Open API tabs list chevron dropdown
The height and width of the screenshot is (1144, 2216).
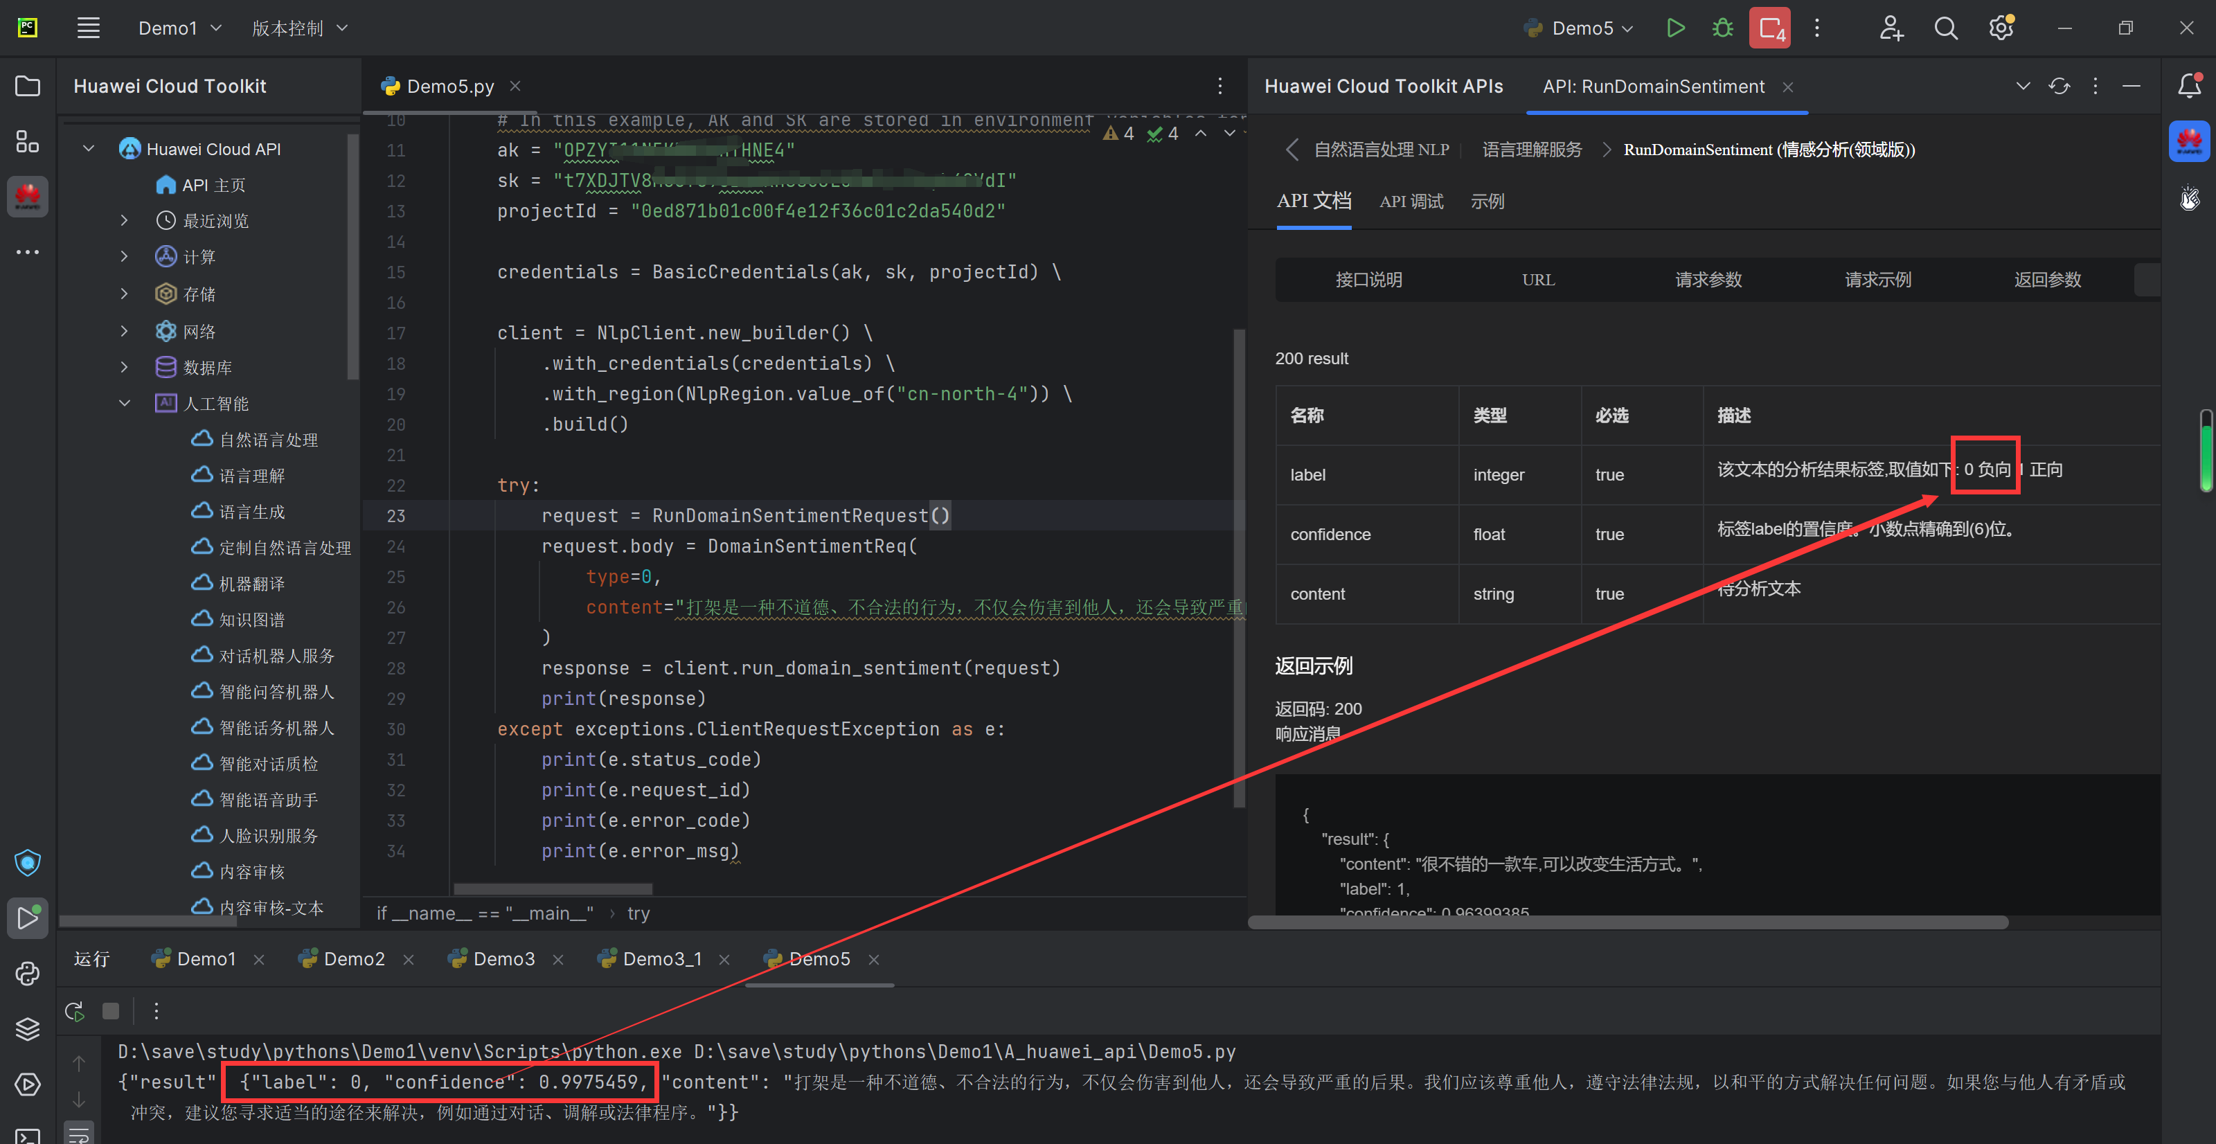point(2023,86)
